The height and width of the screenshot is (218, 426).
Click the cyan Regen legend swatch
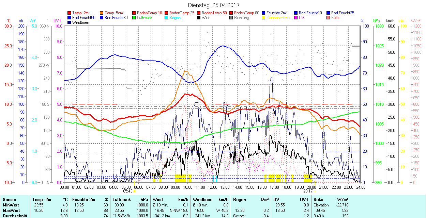167,18
